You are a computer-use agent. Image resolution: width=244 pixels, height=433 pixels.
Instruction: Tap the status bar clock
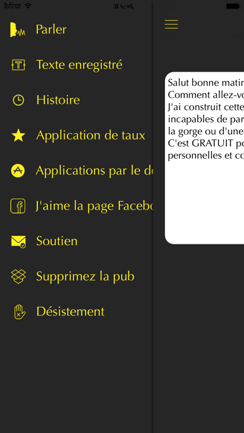[x=123, y=6]
